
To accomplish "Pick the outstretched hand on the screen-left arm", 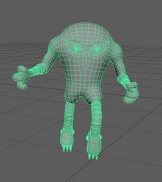I will [x=21, y=77].
